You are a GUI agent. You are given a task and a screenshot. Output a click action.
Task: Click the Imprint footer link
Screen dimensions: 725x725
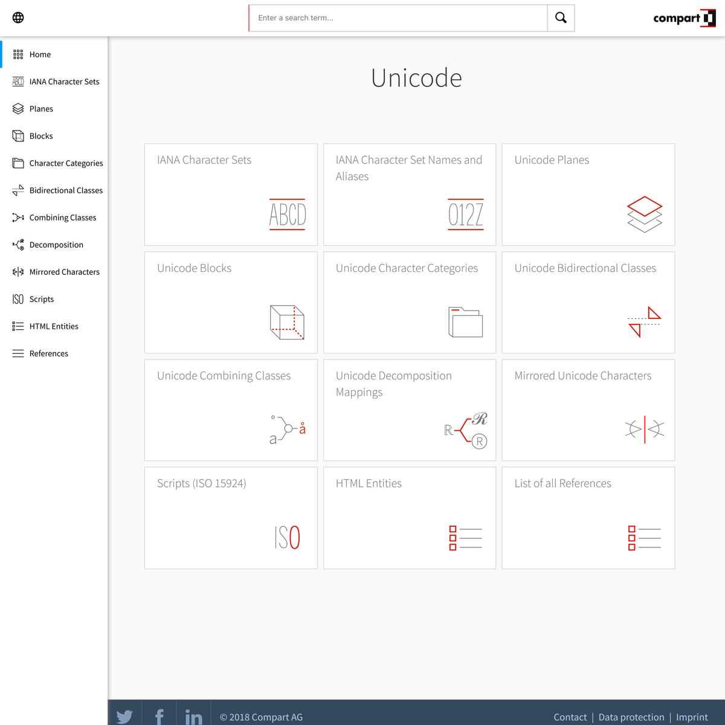click(692, 717)
